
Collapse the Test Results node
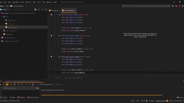(x=4, y=88)
